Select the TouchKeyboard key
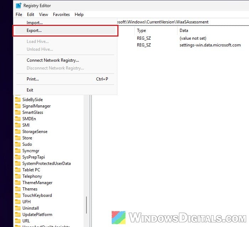 [37, 195]
